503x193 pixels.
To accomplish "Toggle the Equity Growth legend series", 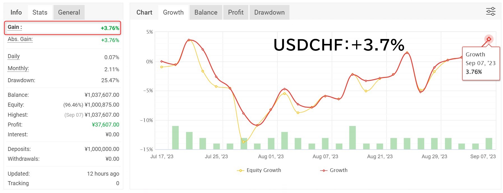I will coord(259,170).
